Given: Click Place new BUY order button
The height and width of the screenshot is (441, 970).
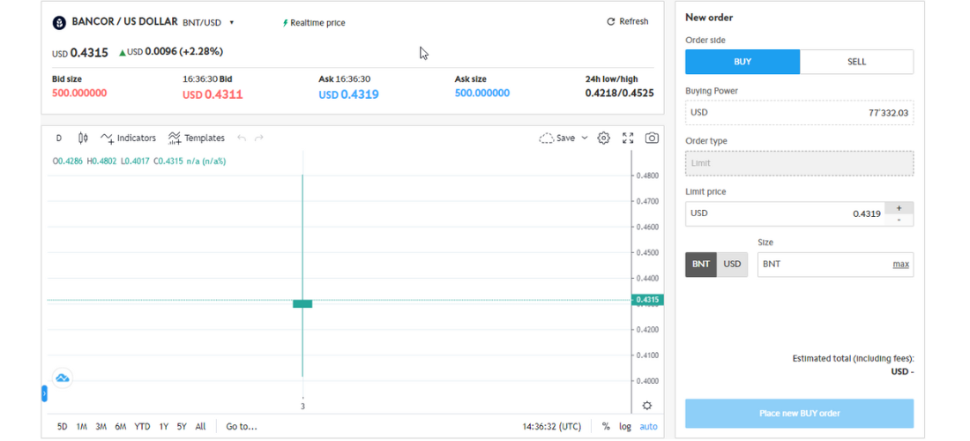Looking at the screenshot, I should click(799, 413).
